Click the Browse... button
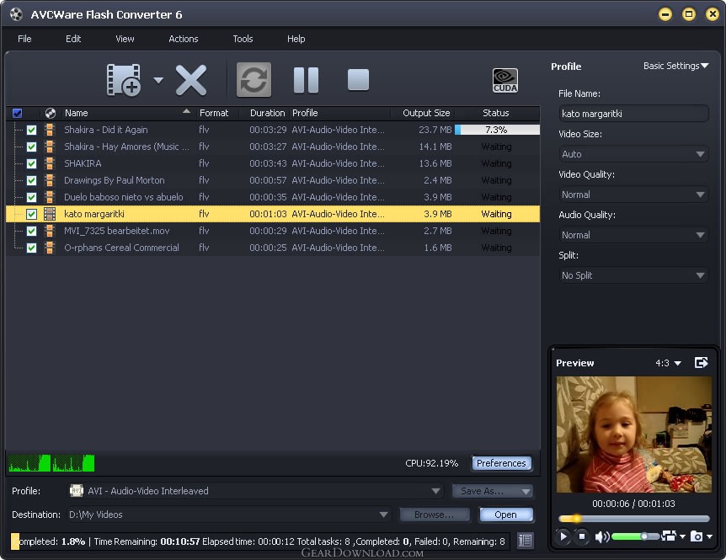This screenshot has height=560, width=726. [x=435, y=515]
